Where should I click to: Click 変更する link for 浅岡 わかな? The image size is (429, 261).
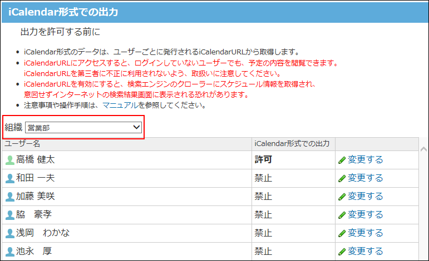coord(365,233)
